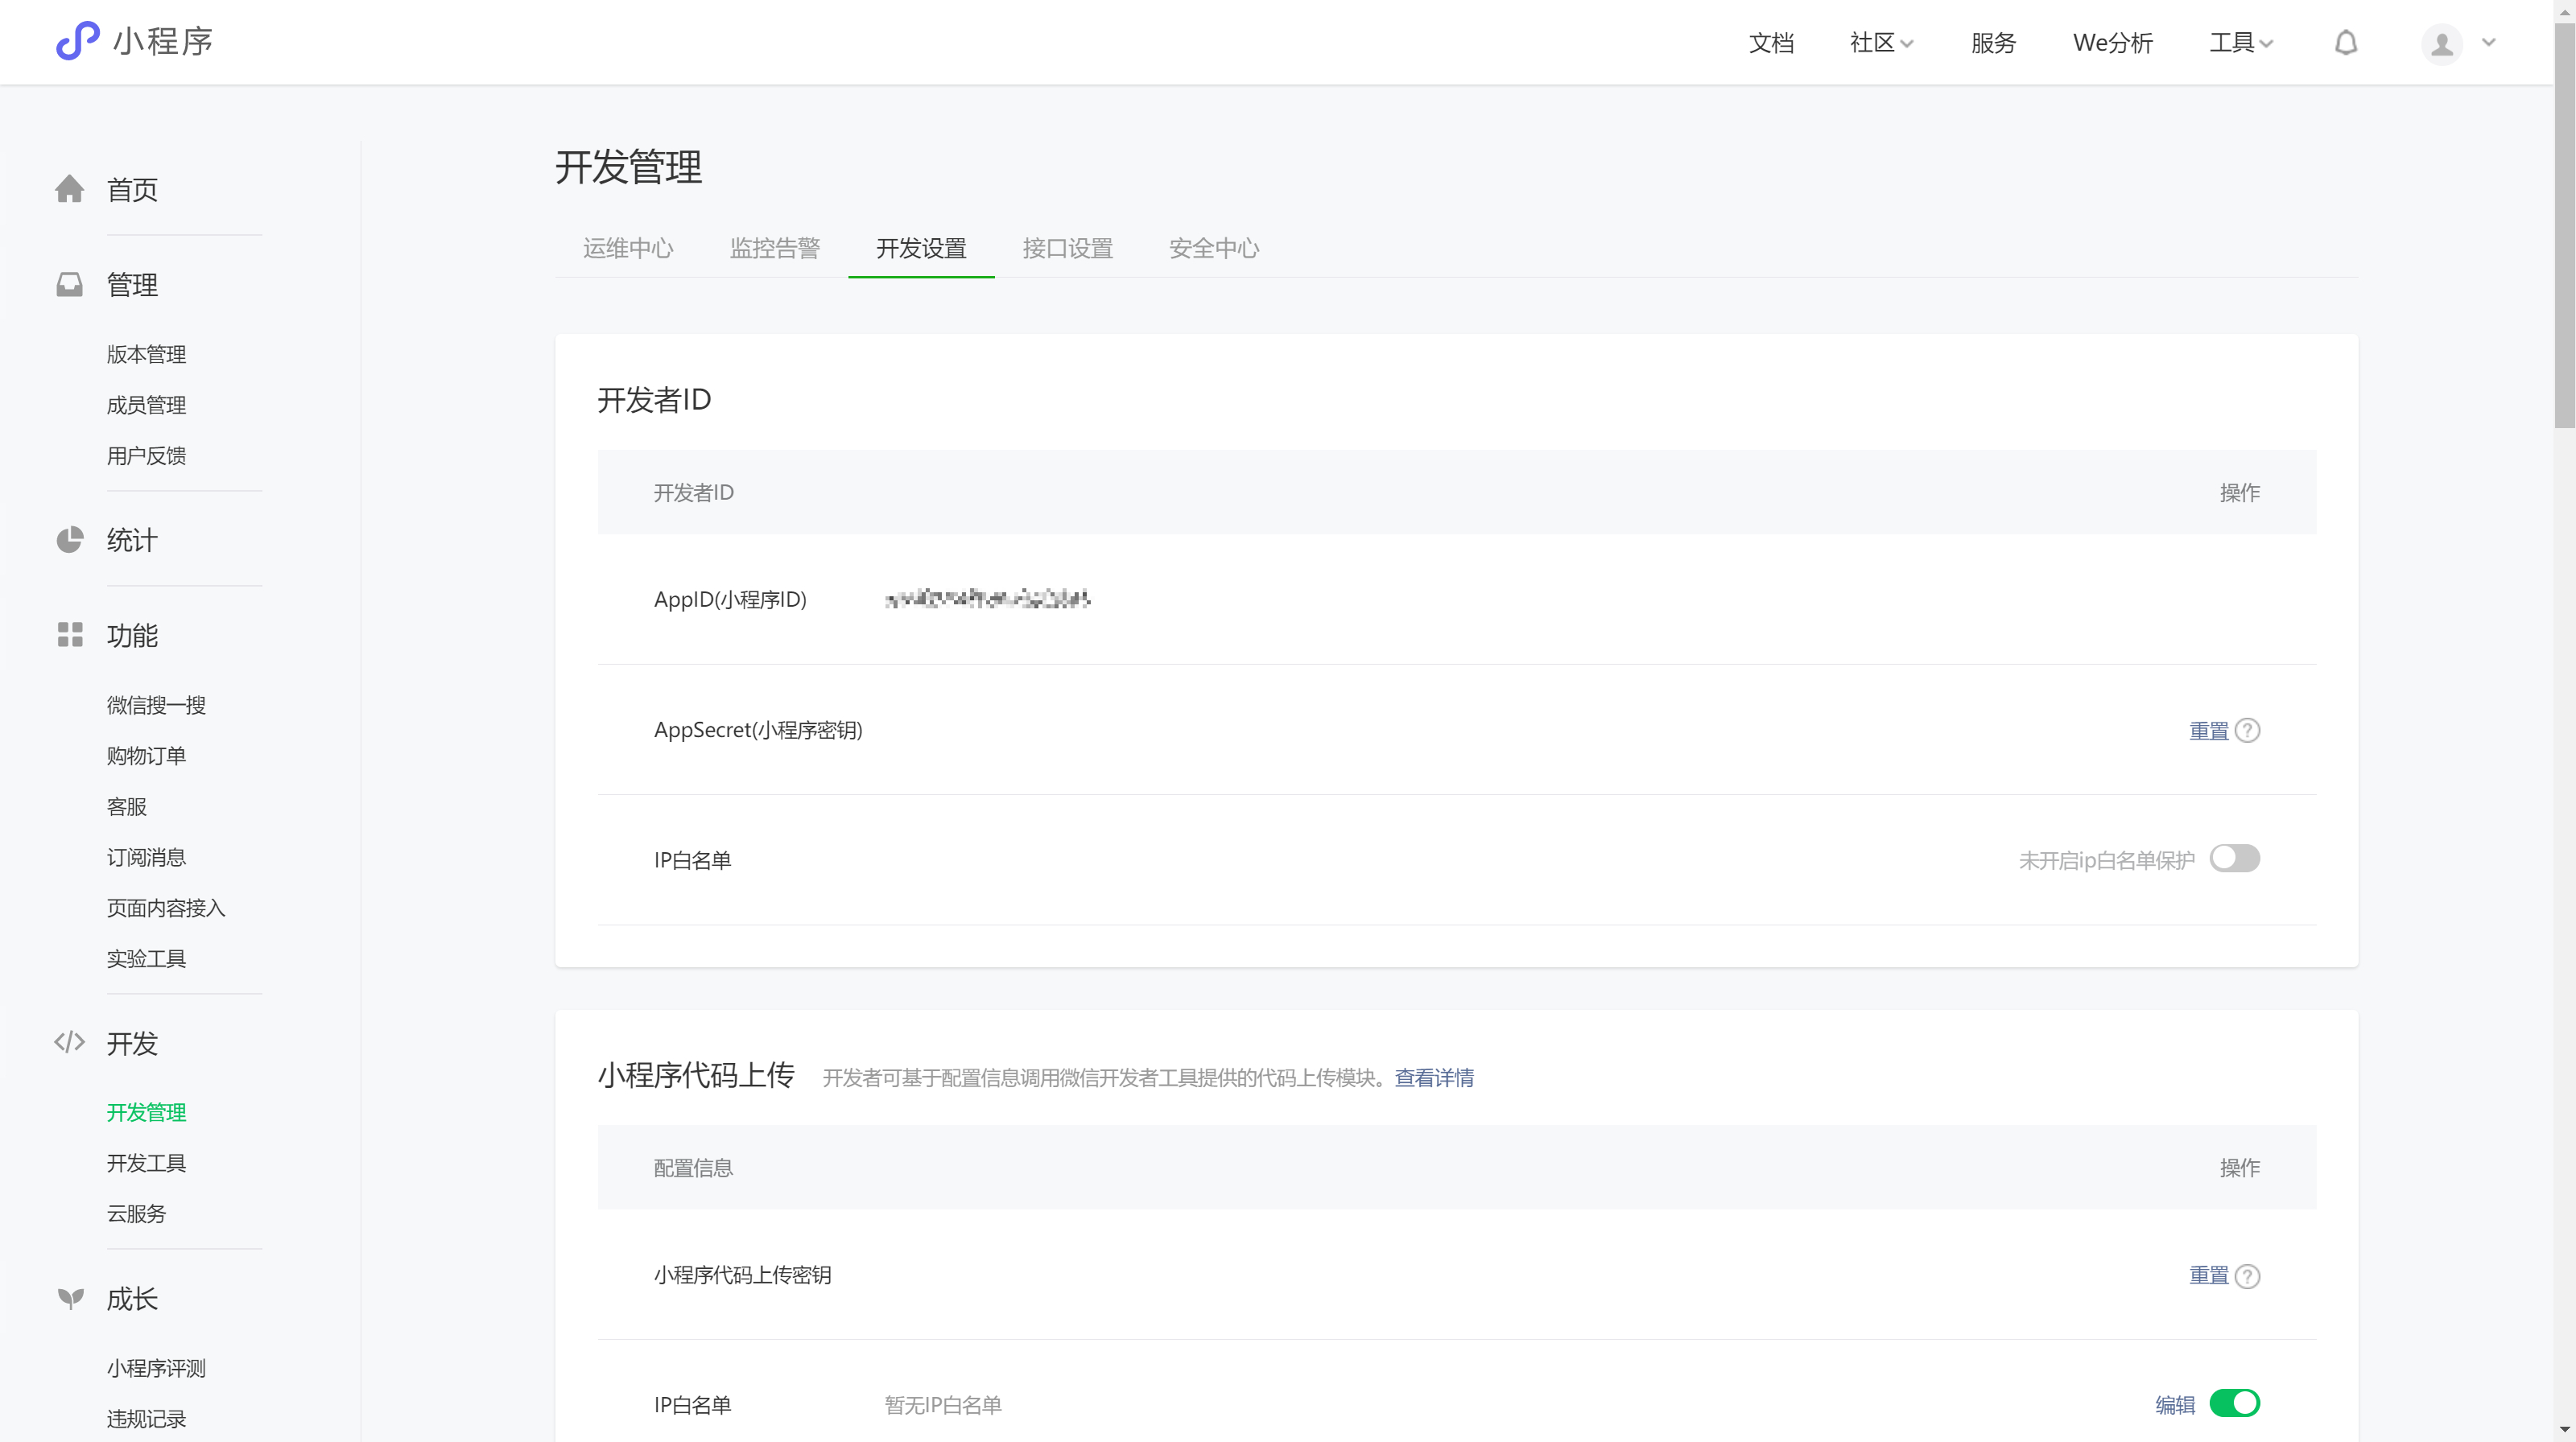Click 重置 for 小程序代码上传密钥
Image resolution: width=2576 pixels, height=1442 pixels.
tap(2209, 1275)
